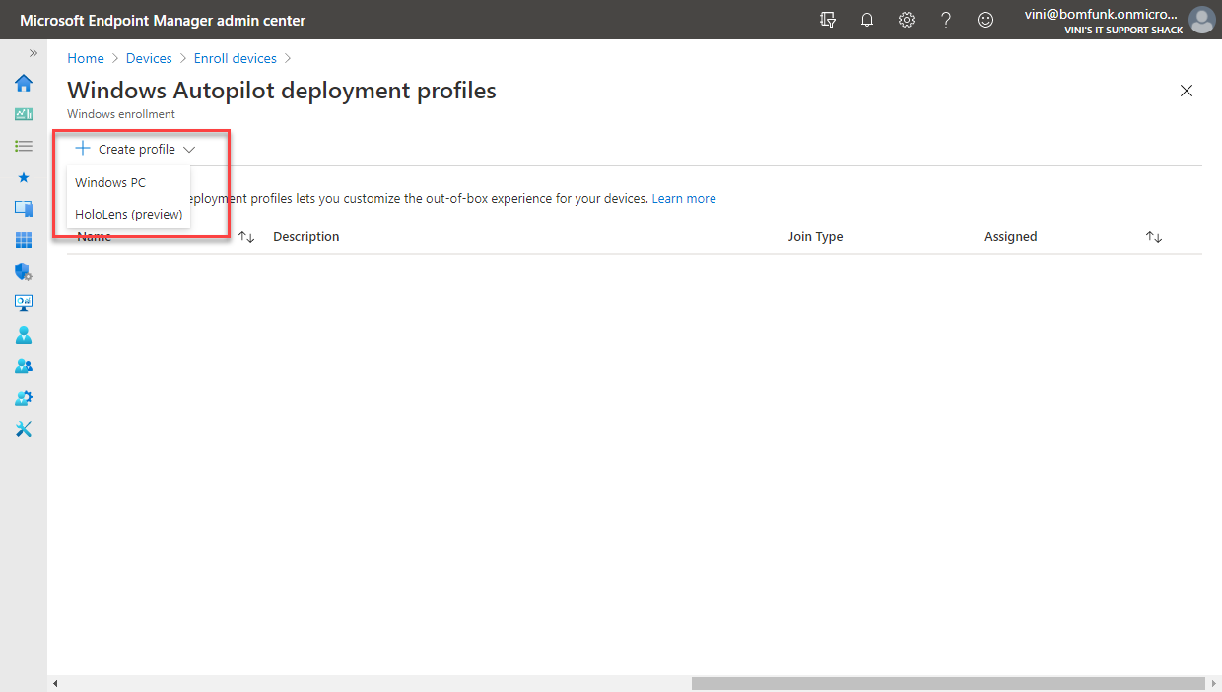Open the Apps grid icon
Viewport: 1222px width, 692px height.
coord(24,240)
